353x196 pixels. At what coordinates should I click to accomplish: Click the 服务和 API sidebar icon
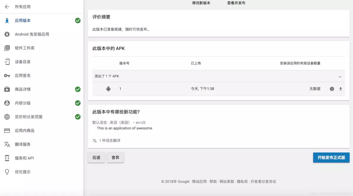click(x=7, y=158)
